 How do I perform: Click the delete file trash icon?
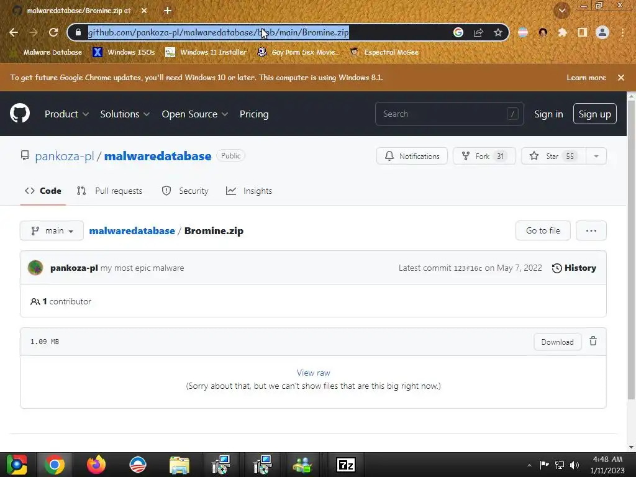point(593,341)
